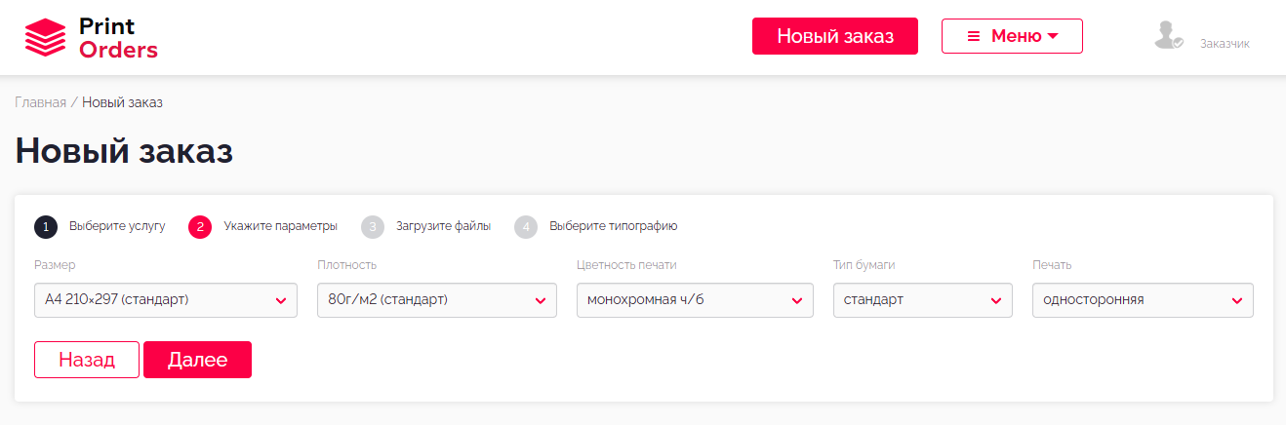Go to the Выберите типографию step

coord(613,226)
